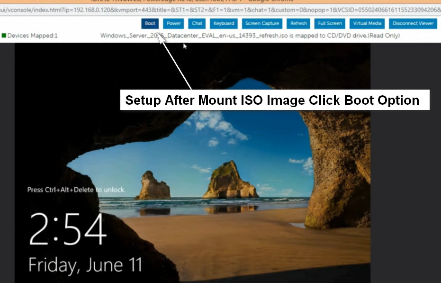Click the green Devices Mapped indicator
This screenshot has height=283, width=441.
click(x=4, y=36)
